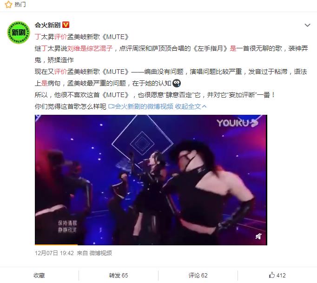
Task: Click the star icon beside 热门
Action: (8, 5)
